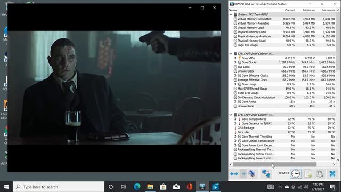
Task: Open the network tray icon
Action: click(x=299, y=187)
